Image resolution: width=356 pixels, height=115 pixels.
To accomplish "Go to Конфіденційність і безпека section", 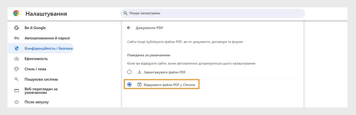I will pos(49,48).
